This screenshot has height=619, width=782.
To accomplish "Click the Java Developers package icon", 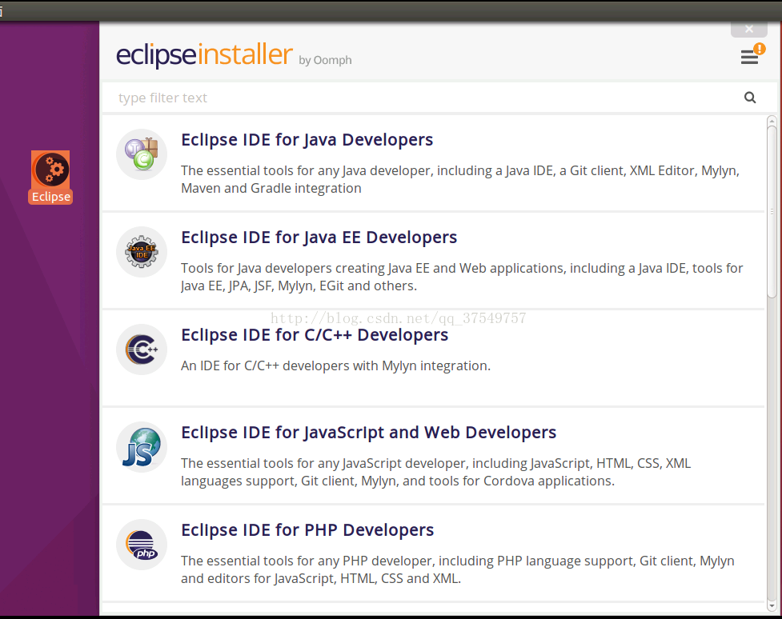I will [142, 154].
